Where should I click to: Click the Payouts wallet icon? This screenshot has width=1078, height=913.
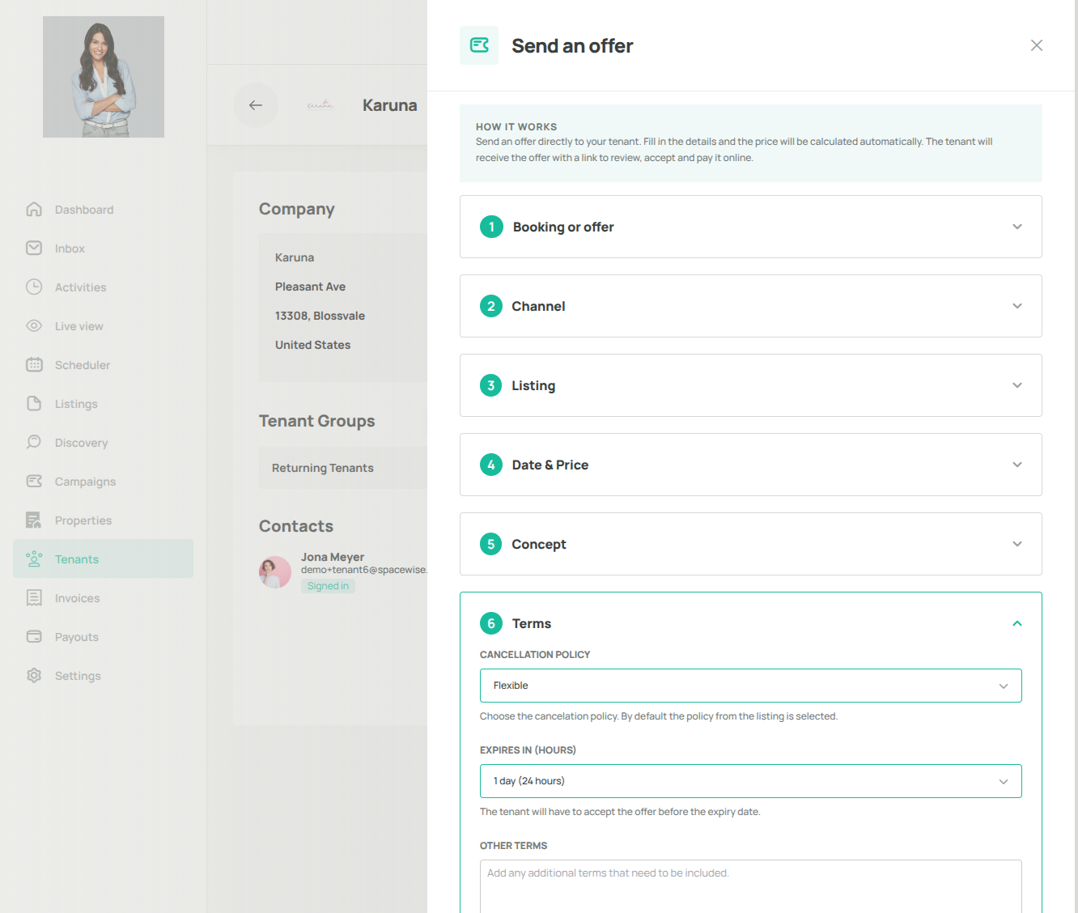[x=34, y=637]
